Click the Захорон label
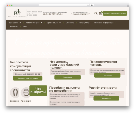The height and width of the screenshot is (114, 135). pos(14,101)
